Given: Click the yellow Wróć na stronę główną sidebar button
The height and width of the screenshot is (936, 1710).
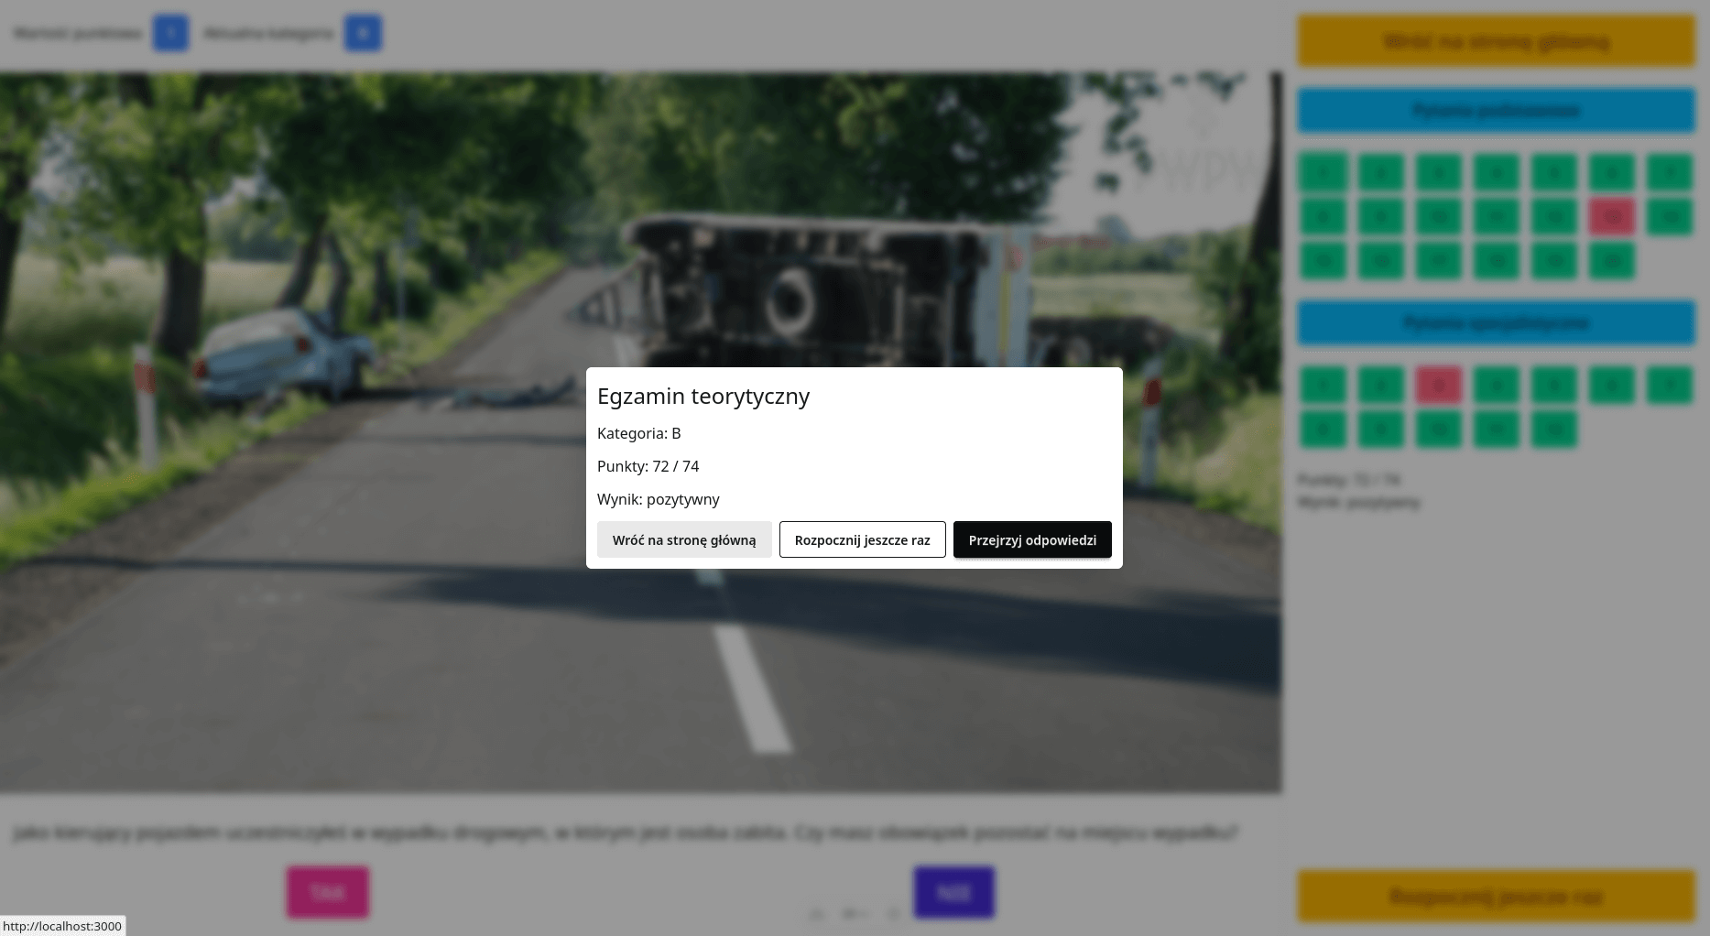Looking at the screenshot, I should (x=1496, y=41).
